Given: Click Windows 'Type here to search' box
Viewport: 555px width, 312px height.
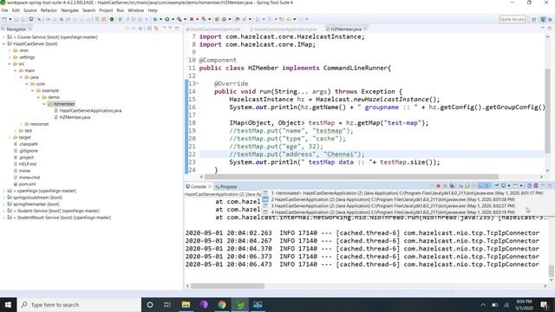Looking at the screenshot, I should (x=79, y=304).
